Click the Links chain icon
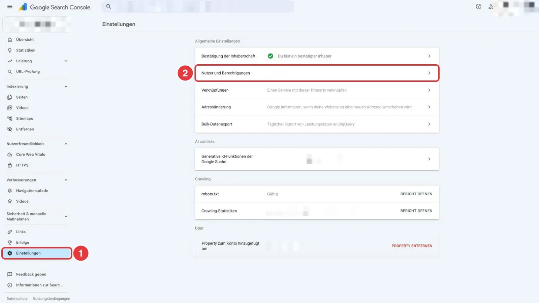This screenshot has width=539, height=303. (x=10, y=232)
